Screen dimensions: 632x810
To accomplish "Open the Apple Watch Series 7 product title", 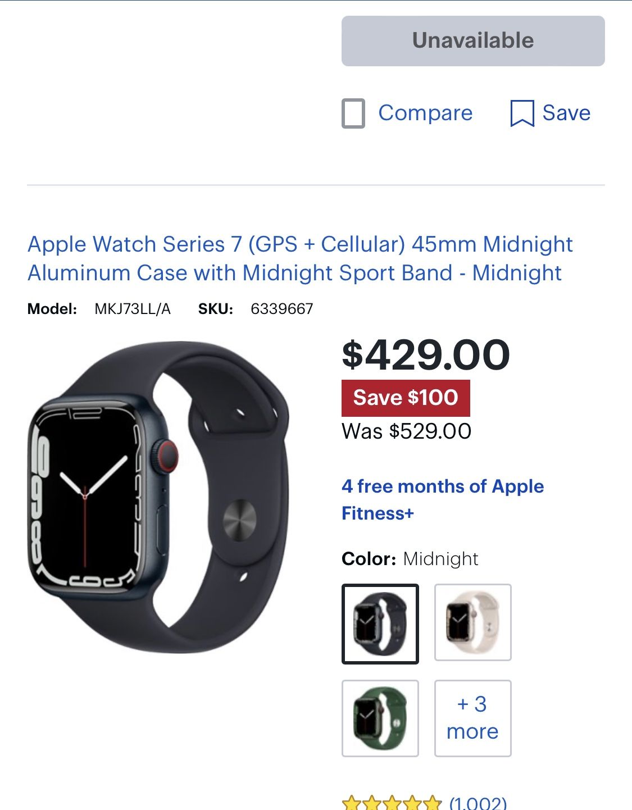I will tap(301, 258).
